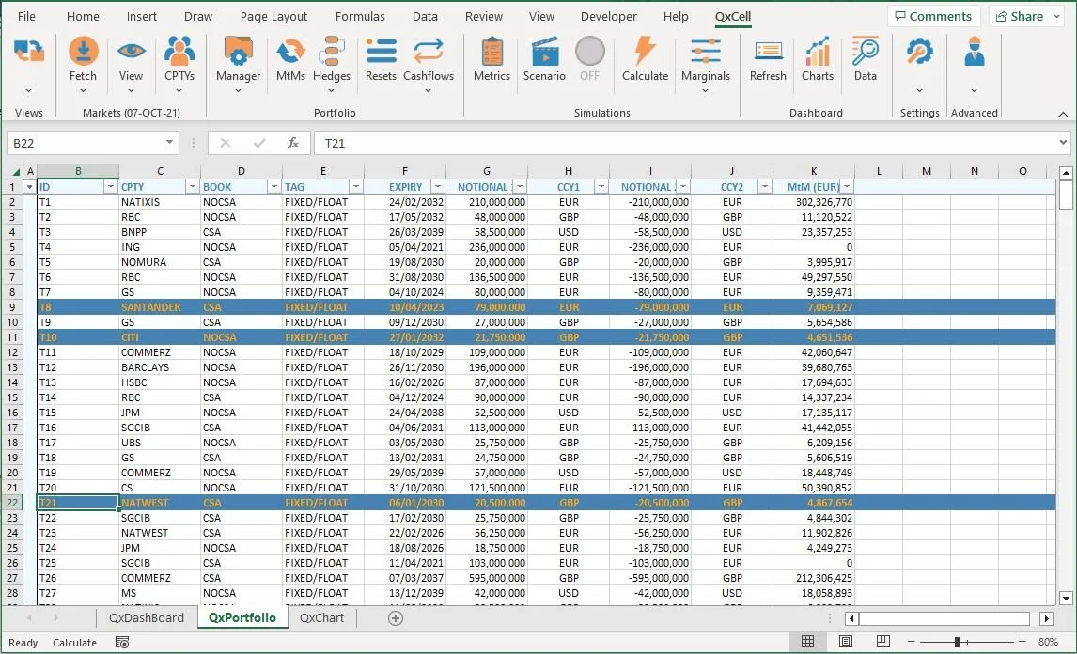Open the QxChart sheet tab
Image resolution: width=1077 pixels, height=654 pixels.
click(321, 617)
